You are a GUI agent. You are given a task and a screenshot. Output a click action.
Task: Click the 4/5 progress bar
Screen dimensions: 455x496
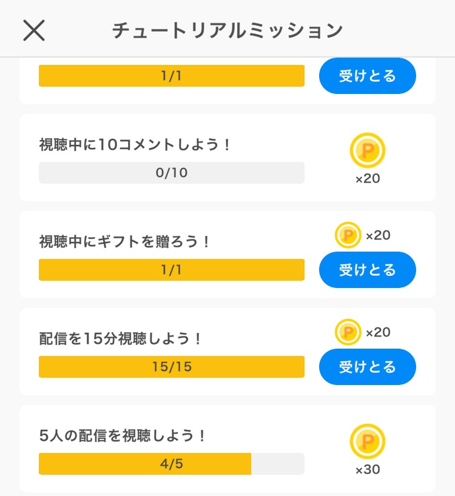point(172,464)
